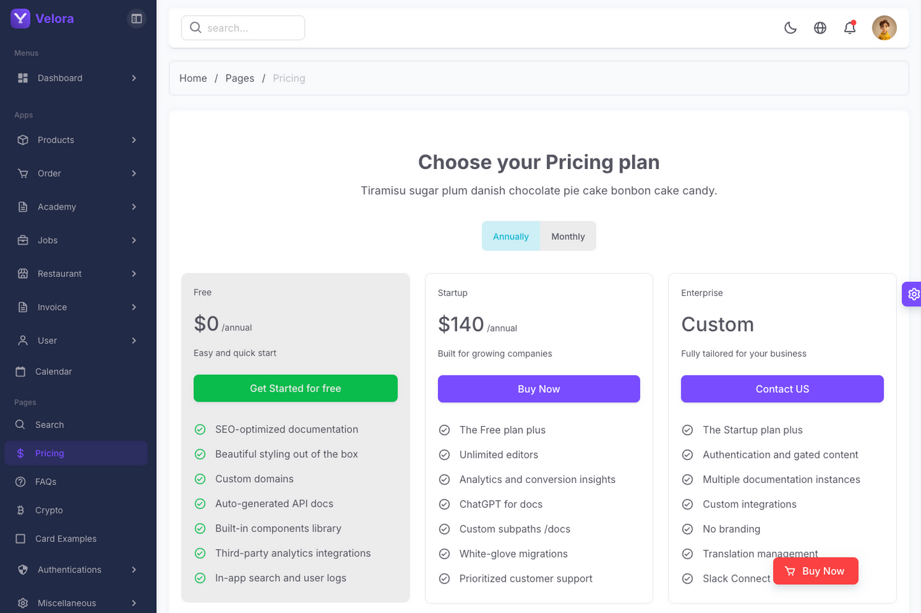
Task: Open notifications bell icon
Action: [x=850, y=27]
